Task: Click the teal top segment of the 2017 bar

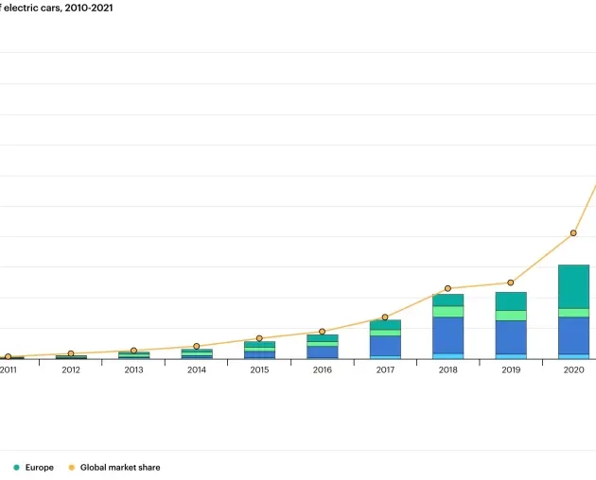Action: [385, 325]
